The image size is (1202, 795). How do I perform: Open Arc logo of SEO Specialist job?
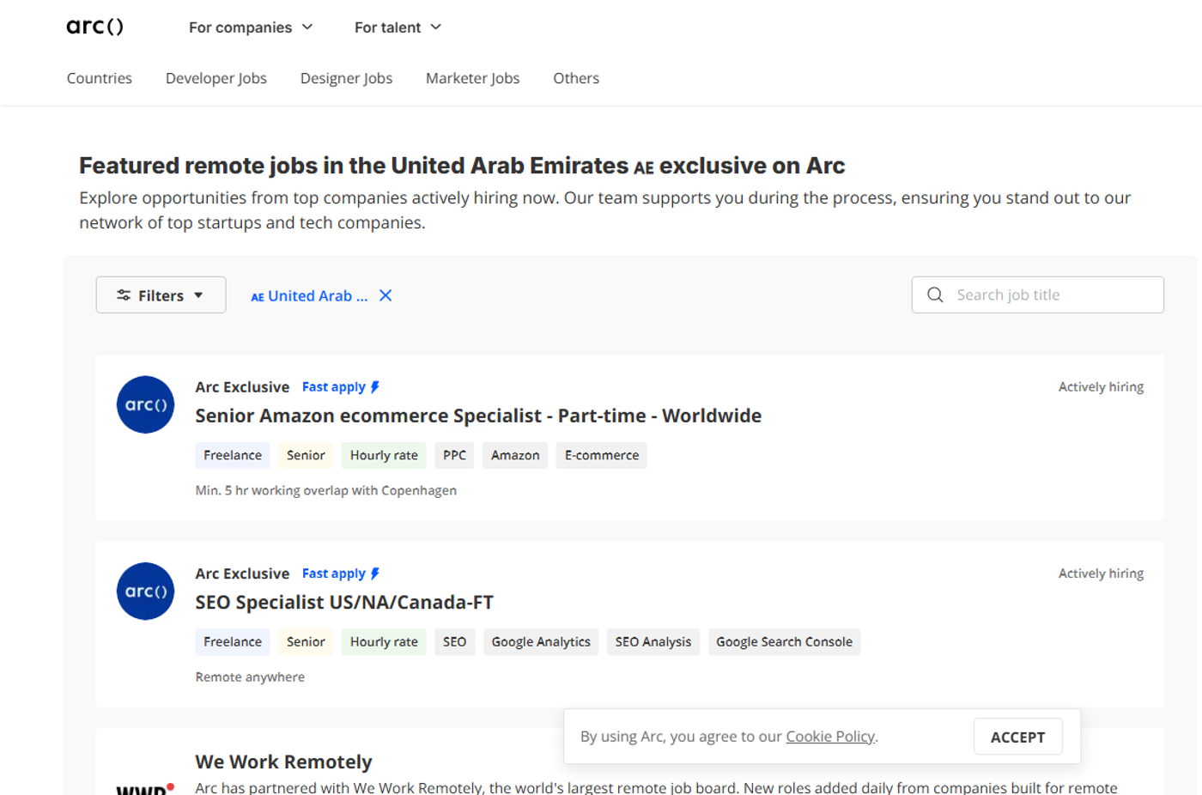point(146,591)
